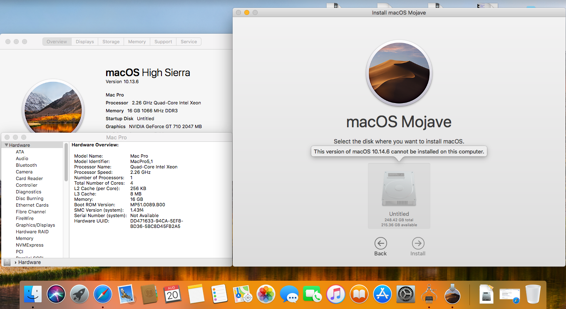The height and width of the screenshot is (309, 566).
Task: Select the Untitled disk for installation
Action: (x=399, y=195)
